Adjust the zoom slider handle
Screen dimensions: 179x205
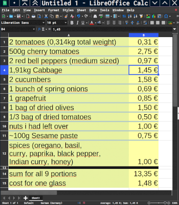tap(165, 203)
